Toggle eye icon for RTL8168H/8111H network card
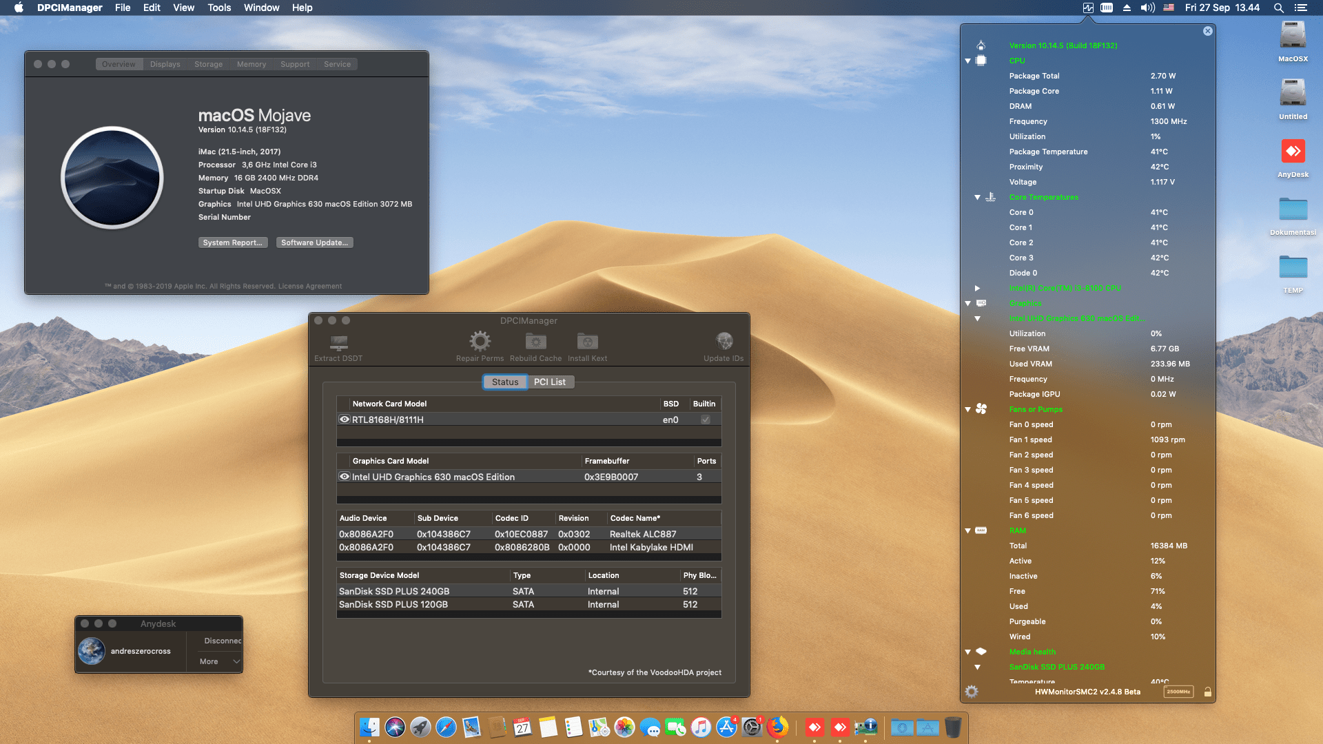This screenshot has height=744, width=1323. 345,420
